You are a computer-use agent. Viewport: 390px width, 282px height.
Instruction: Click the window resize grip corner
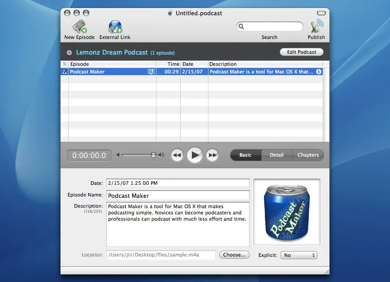tap(327, 272)
